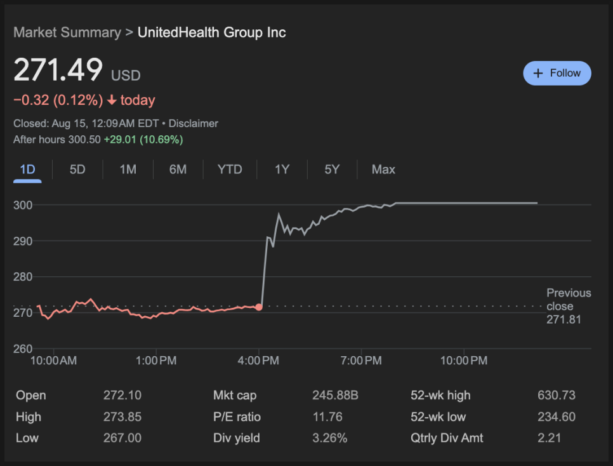Click the Mkt cap value 245.88B

[x=335, y=395]
